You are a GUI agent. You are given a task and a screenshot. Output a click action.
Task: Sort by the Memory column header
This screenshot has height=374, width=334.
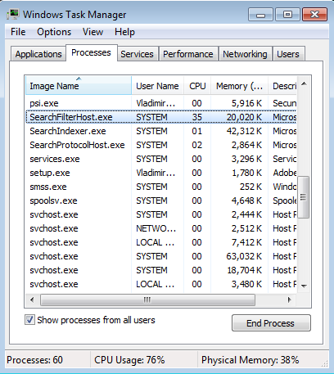tap(239, 86)
